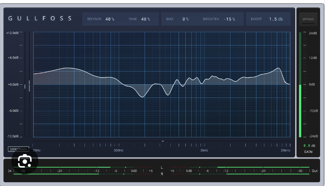Click the RECOVER 40 % value
Image resolution: width=325 pixels, height=186 pixels.
tap(109, 19)
